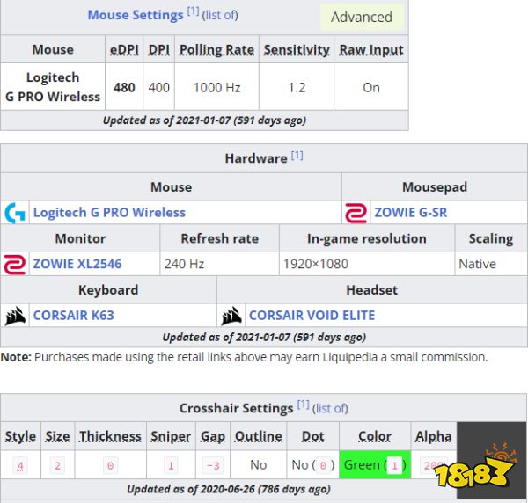Open the CORSAIR VOID ELITE headset link
The width and height of the screenshot is (528, 503).
pyautogui.click(x=312, y=316)
